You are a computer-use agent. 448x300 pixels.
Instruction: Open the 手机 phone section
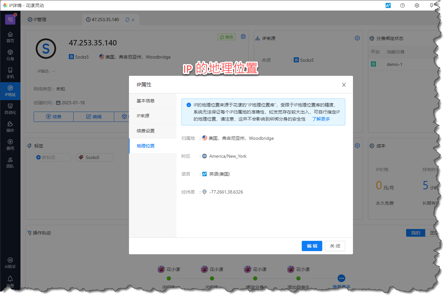[10, 73]
